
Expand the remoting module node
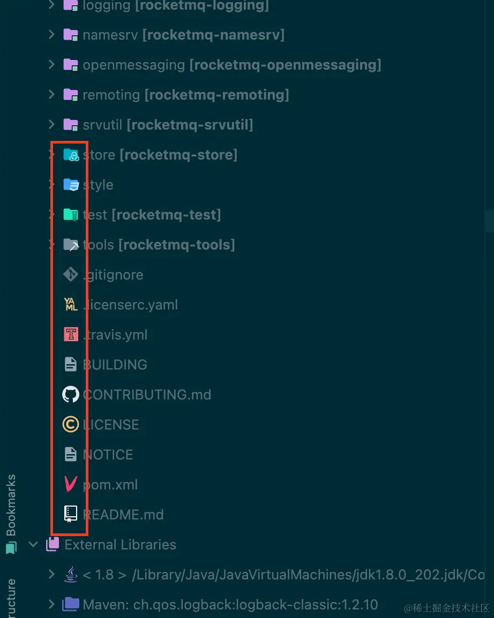click(x=51, y=95)
